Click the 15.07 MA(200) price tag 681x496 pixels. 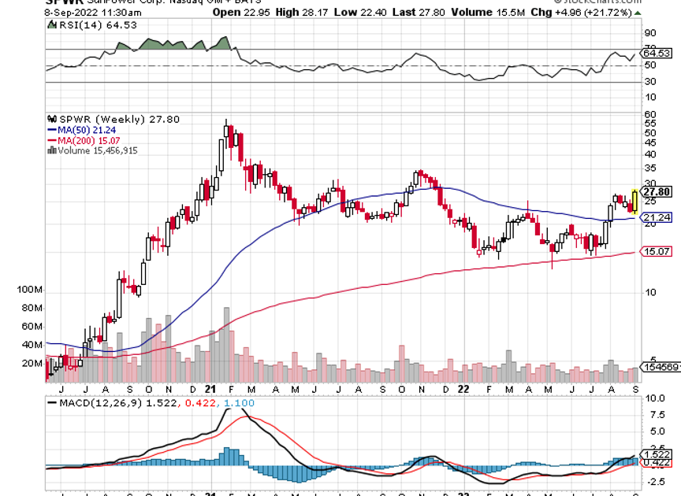point(657,251)
